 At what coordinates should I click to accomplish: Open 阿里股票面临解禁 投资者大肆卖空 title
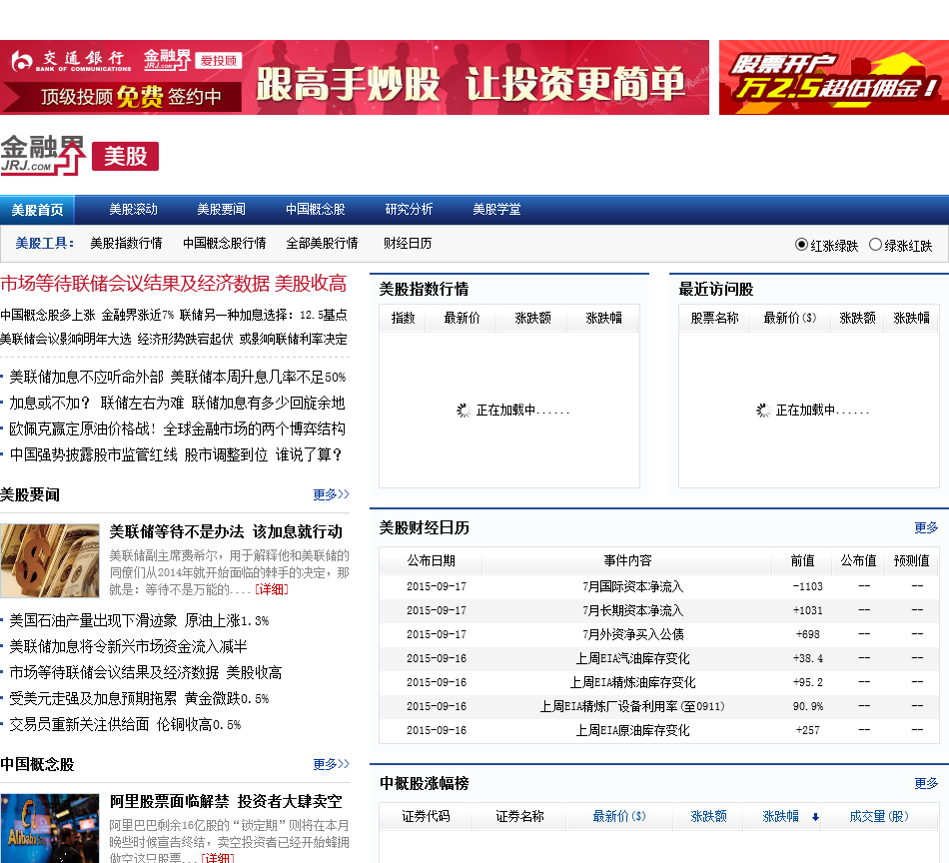tap(226, 802)
